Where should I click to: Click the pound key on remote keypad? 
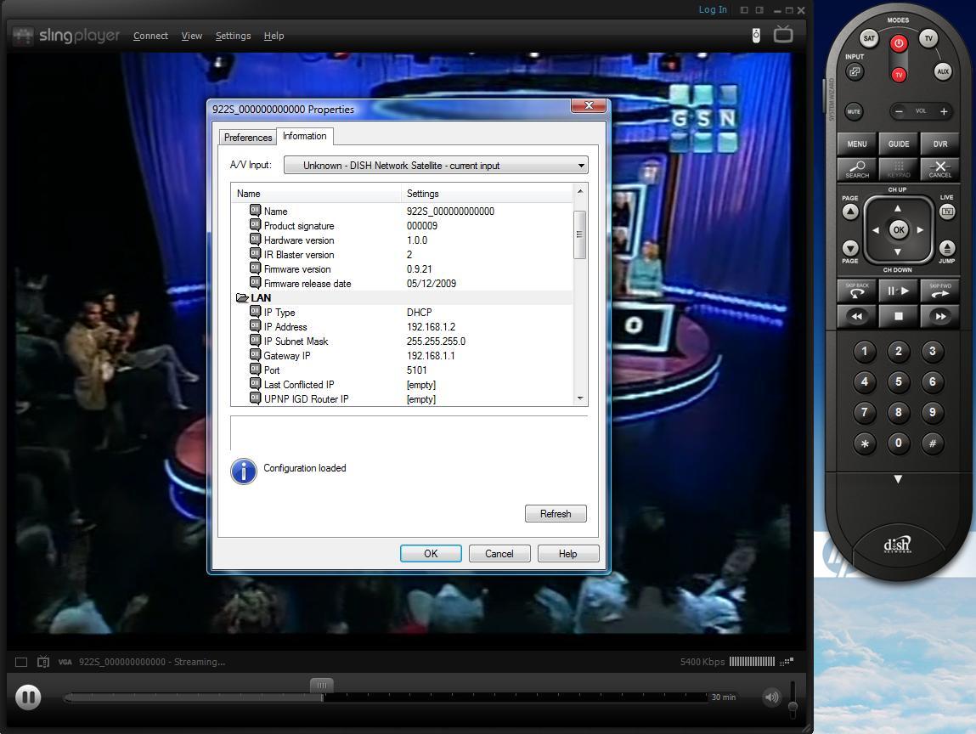[933, 444]
